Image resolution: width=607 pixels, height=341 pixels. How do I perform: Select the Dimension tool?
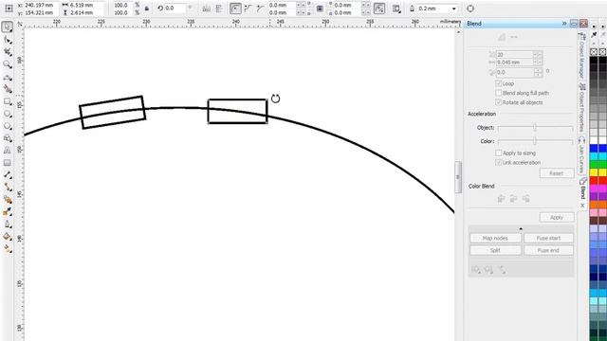coord(7,174)
